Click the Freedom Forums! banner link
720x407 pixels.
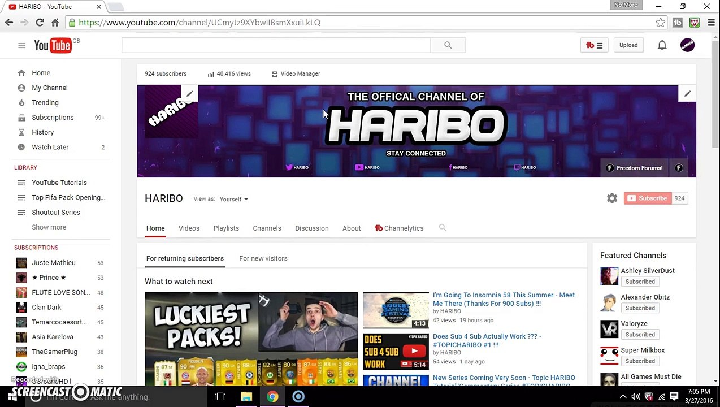(634, 168)
